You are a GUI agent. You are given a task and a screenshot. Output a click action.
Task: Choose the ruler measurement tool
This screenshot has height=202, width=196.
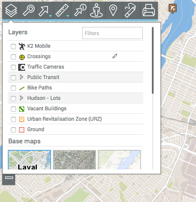(62, 10)
